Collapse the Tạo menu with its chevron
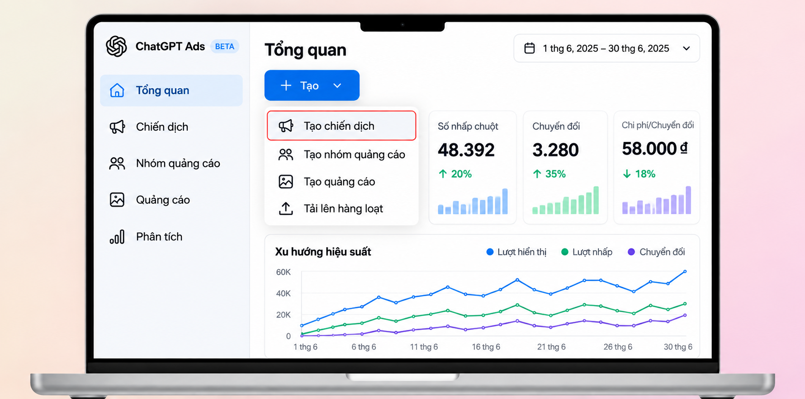Viewport: 805px width, 399px height. pyautogui.click(x=337, y=85)
